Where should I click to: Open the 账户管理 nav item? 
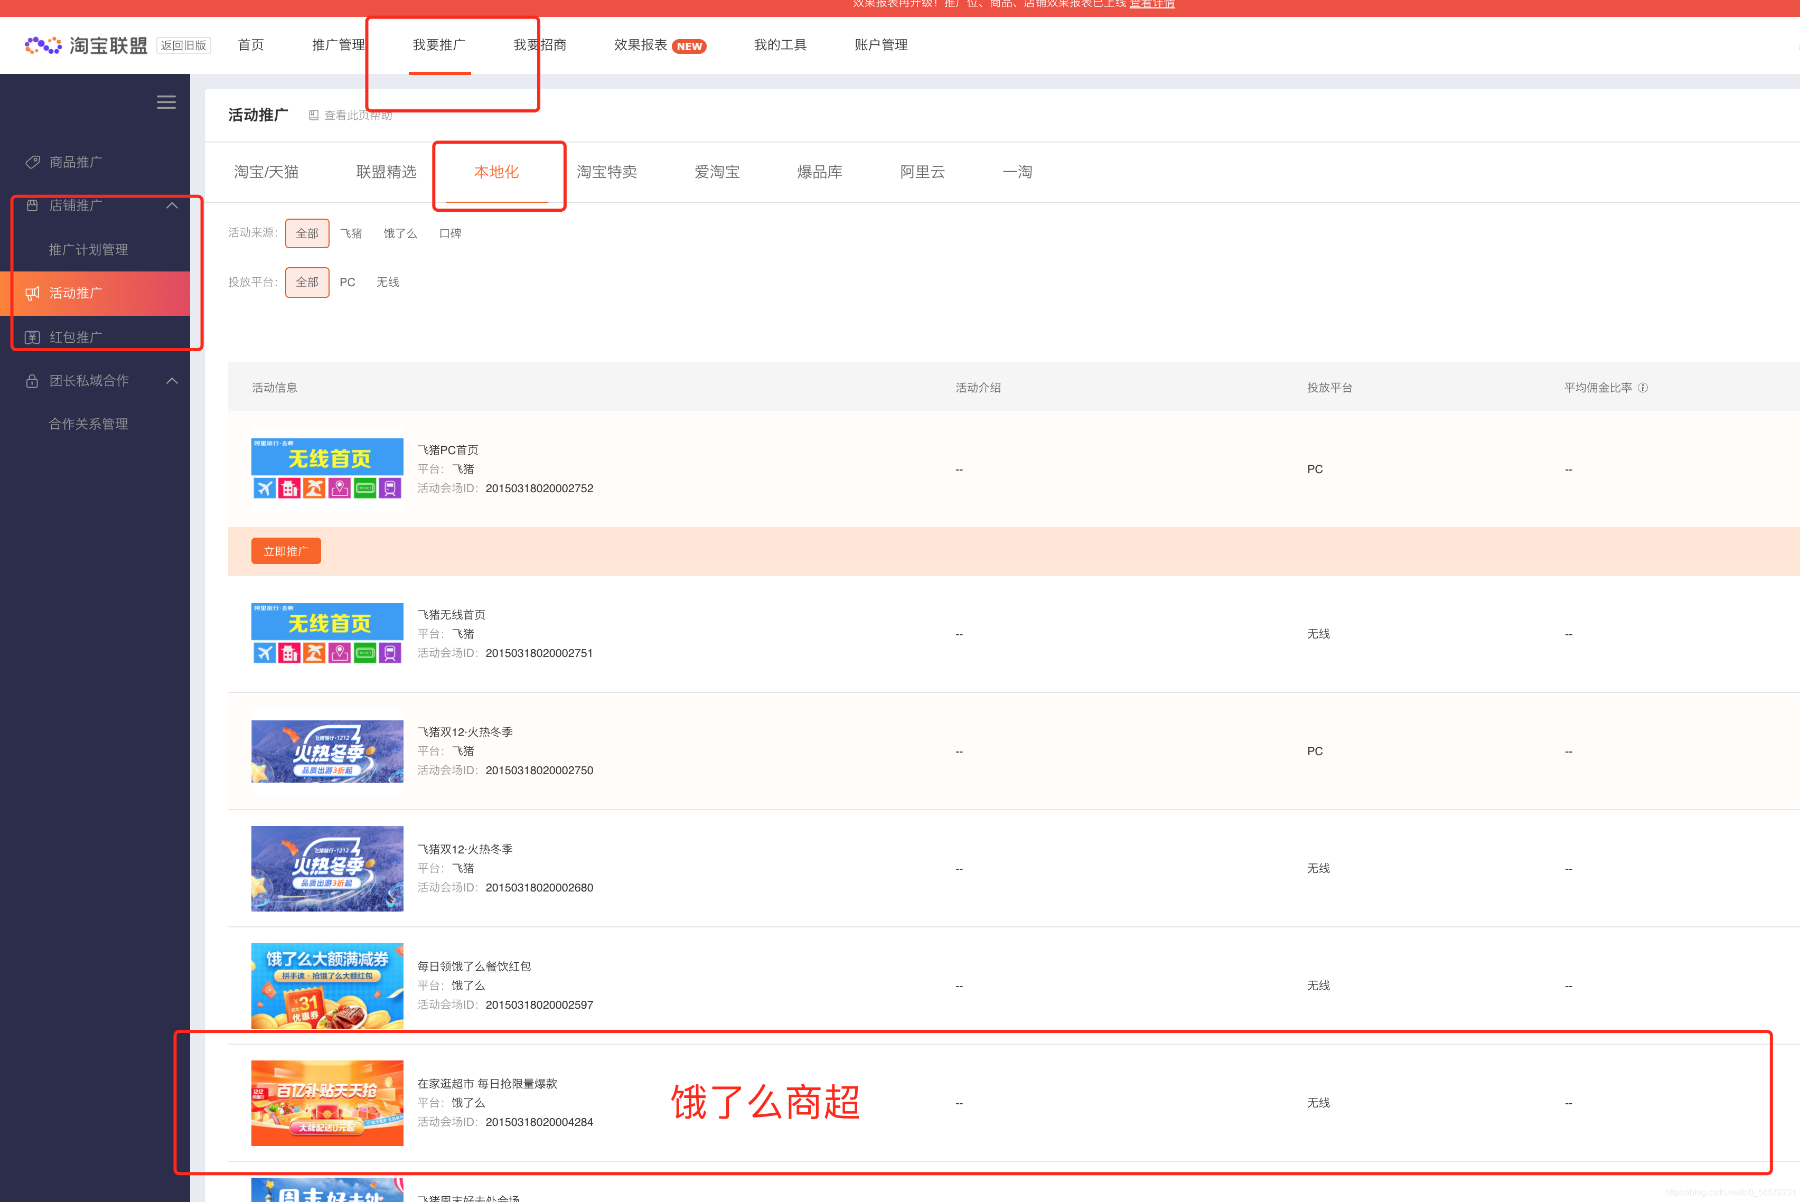881,45
